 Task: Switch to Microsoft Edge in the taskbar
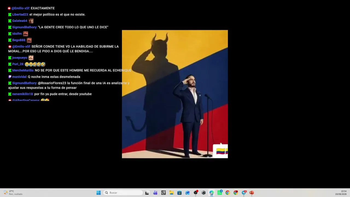(x=212, y=193)
